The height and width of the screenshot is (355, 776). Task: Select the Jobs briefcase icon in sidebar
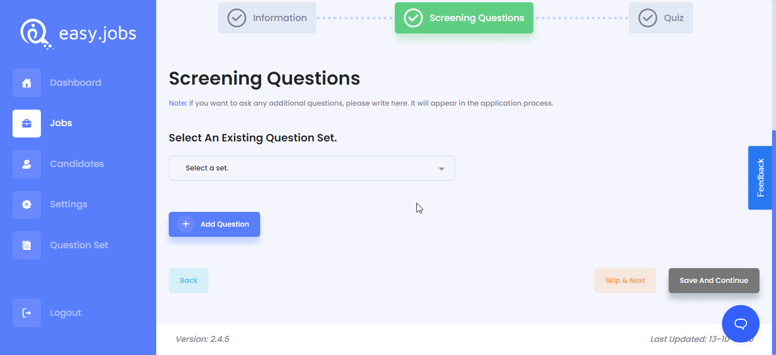tap(27, 123)
